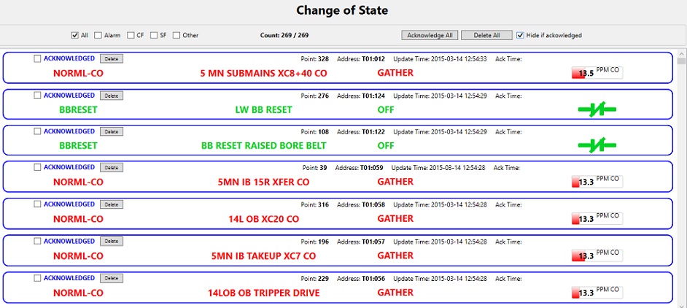Delete the BB RESET RAISED BORE BELT entry
Image resolution: width=687 pixels, height=308 pixels.
pyautogui.click(x=112, y=131)
